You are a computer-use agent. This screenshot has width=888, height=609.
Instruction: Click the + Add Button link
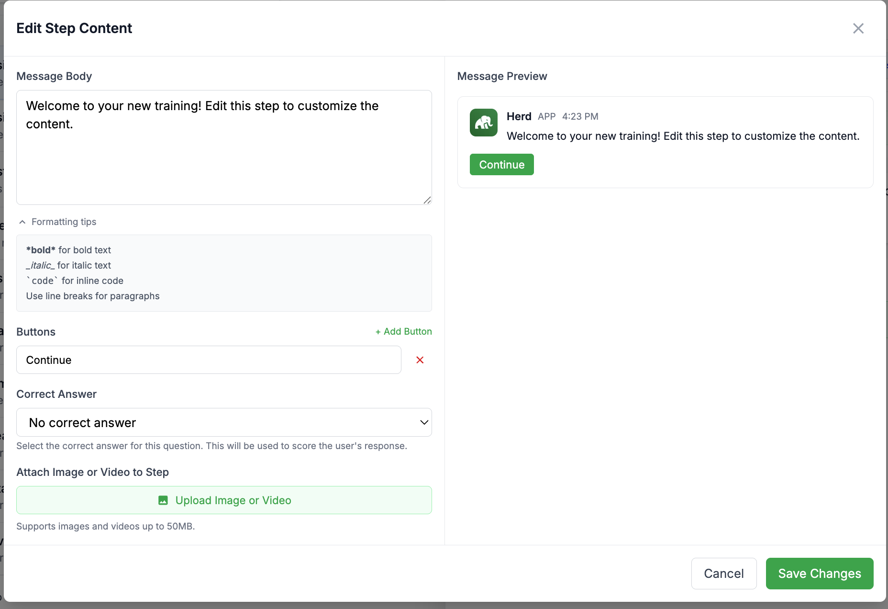403,331
